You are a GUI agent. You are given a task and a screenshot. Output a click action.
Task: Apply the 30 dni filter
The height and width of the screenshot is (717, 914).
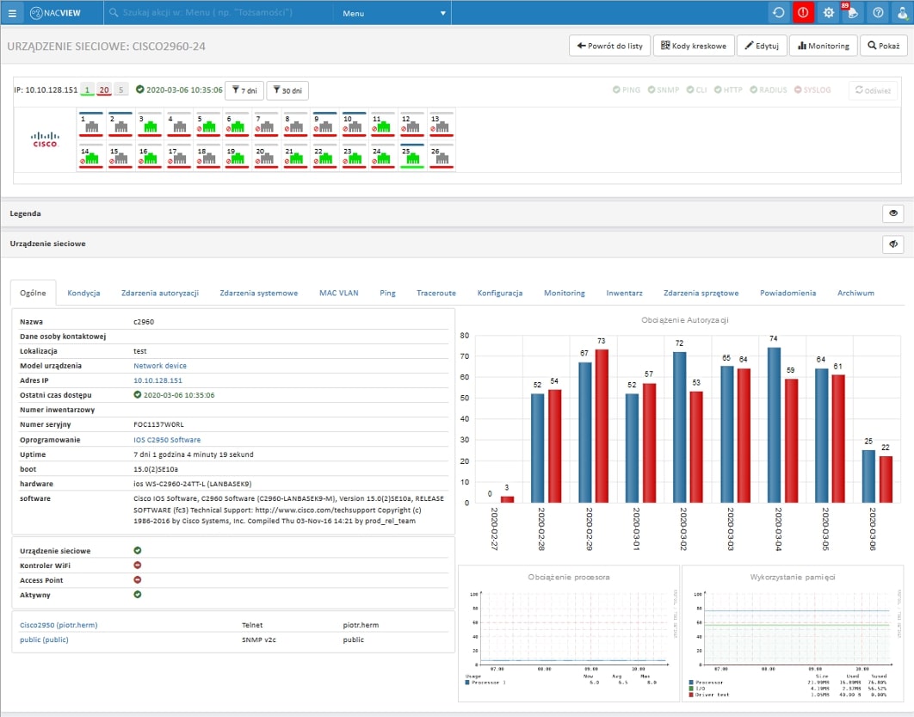tap(287, 90)
